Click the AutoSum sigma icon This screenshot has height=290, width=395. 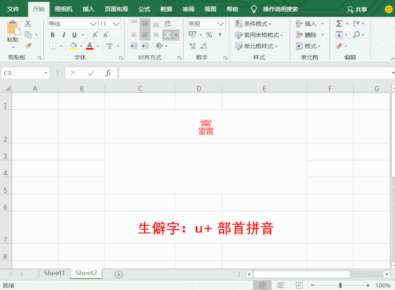[x=339, y=23]
